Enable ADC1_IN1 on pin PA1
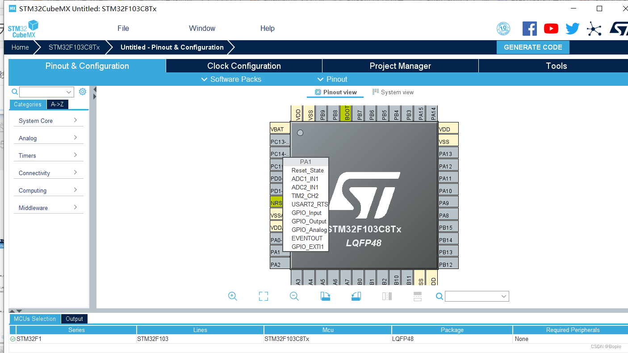This screenshot has height=353, width=628. click(305, 179)
